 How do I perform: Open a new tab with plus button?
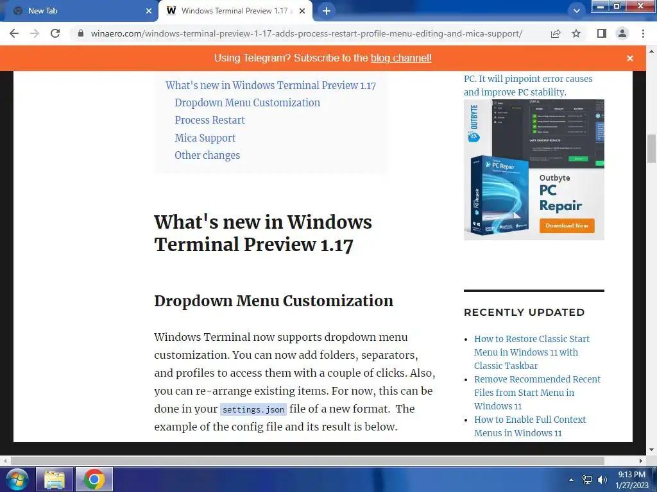click(x=327, y=11)
